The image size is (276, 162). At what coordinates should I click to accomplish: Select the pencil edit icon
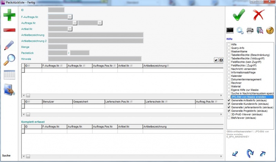(9, 45)
